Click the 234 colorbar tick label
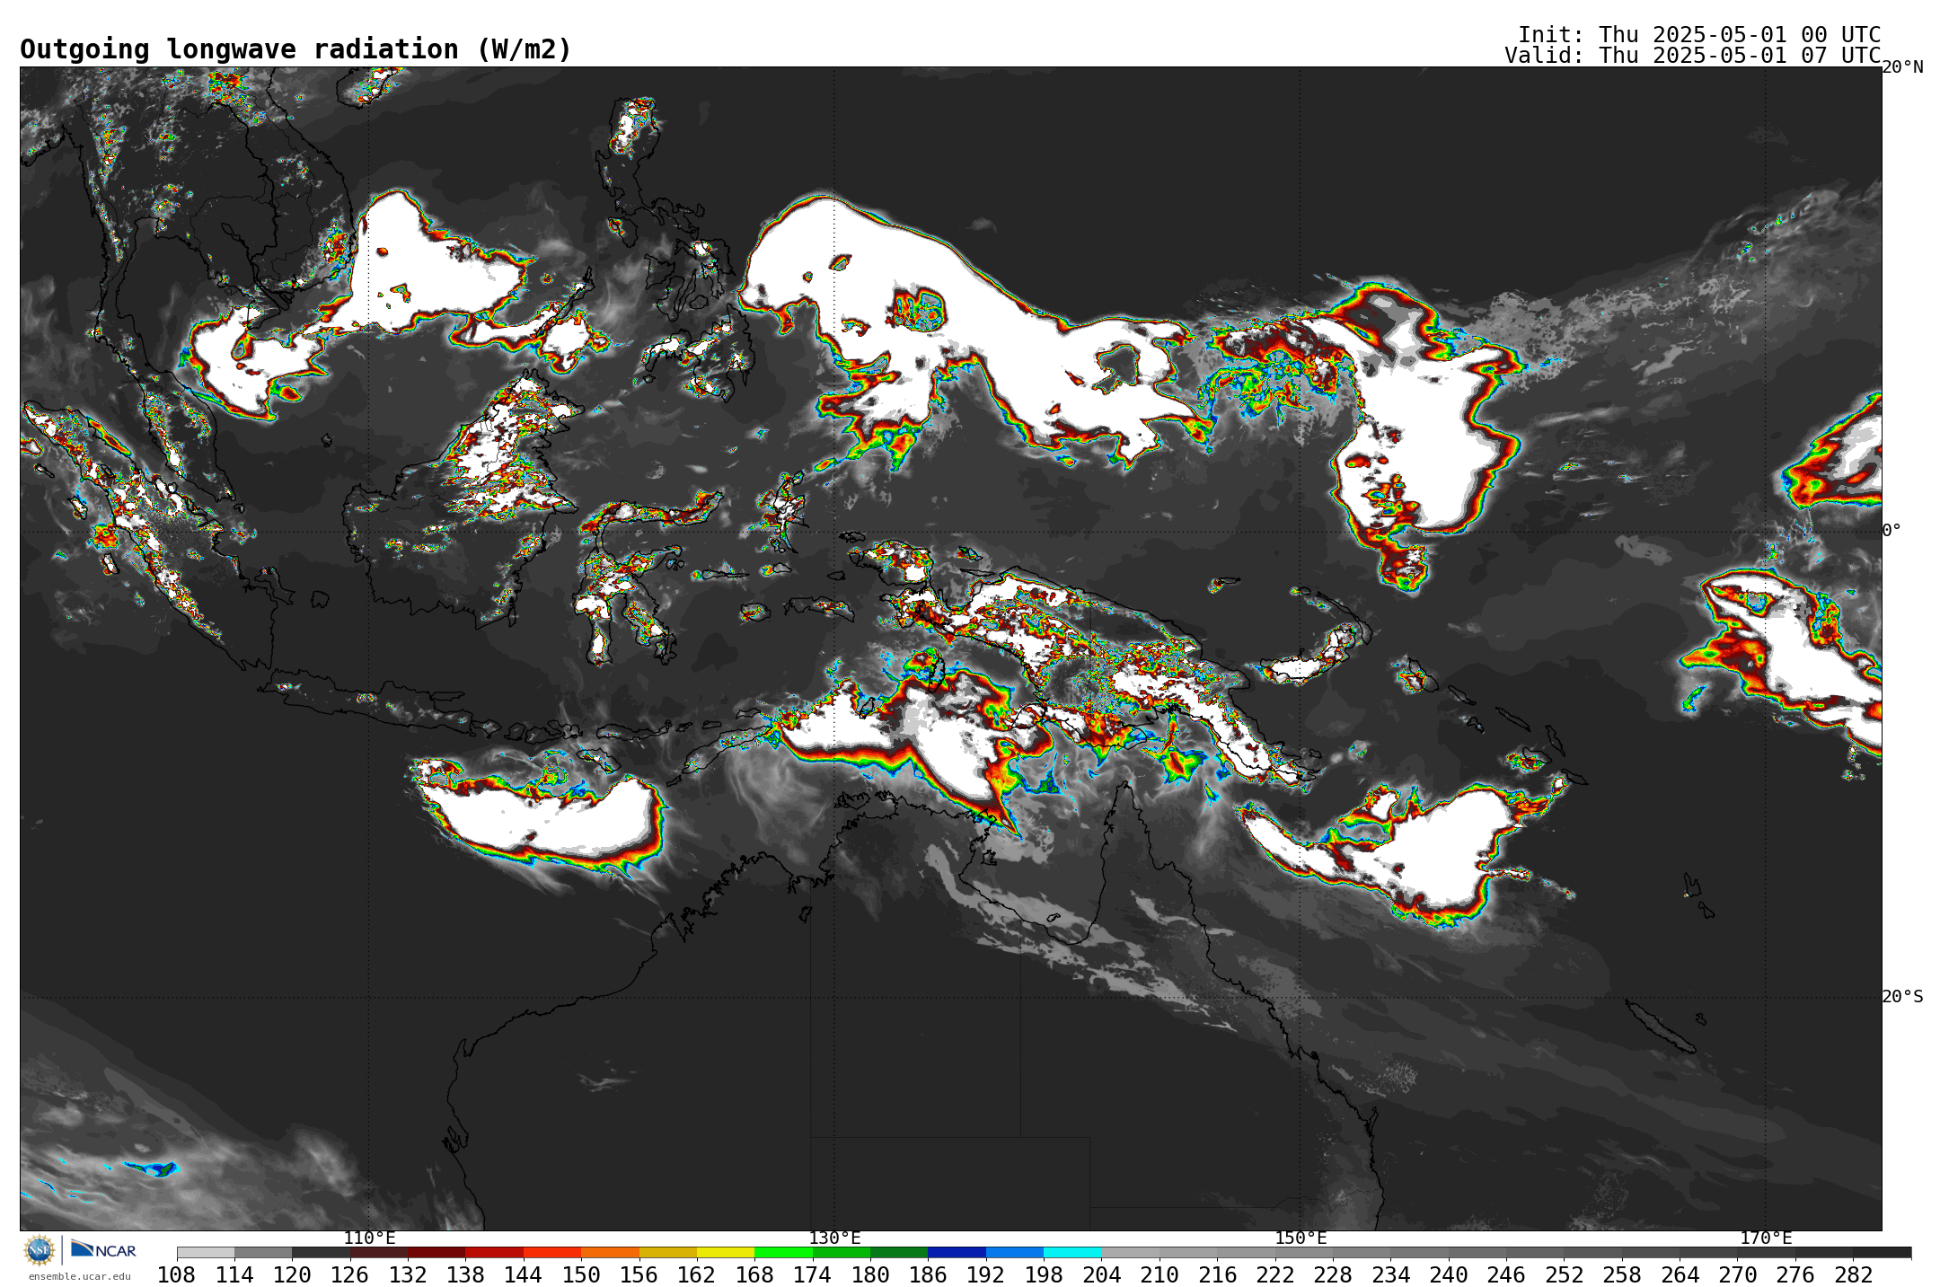1940x1287 pixels. pyautogui.click(x=1390, y=1274)
